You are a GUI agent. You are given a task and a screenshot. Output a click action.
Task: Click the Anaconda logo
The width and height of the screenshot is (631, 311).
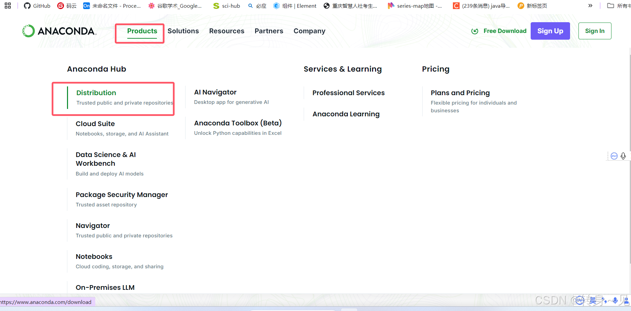(59, 31)
